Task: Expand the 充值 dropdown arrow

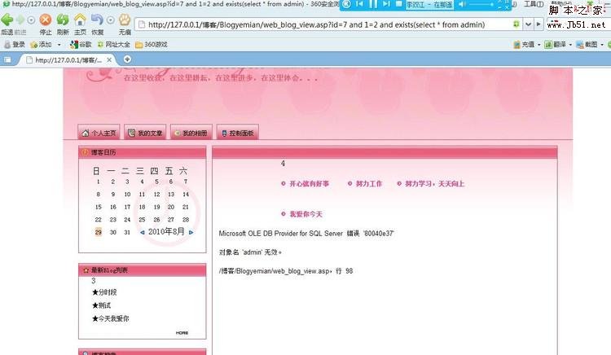Action: [x=539, y=45]
